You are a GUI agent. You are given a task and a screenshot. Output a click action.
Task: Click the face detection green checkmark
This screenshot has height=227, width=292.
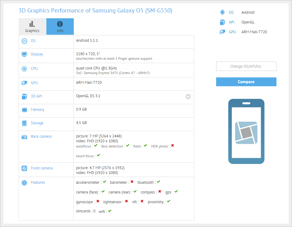point(128,145)
